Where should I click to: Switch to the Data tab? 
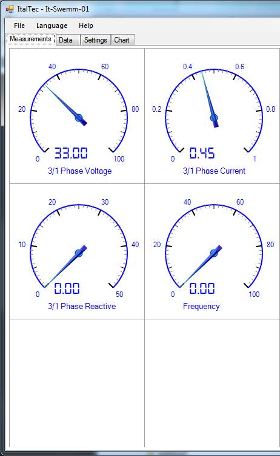(x=66, y=40)
